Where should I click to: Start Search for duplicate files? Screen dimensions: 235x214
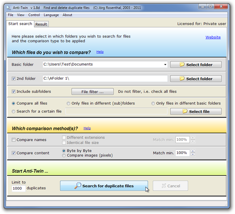click(104, 186)
